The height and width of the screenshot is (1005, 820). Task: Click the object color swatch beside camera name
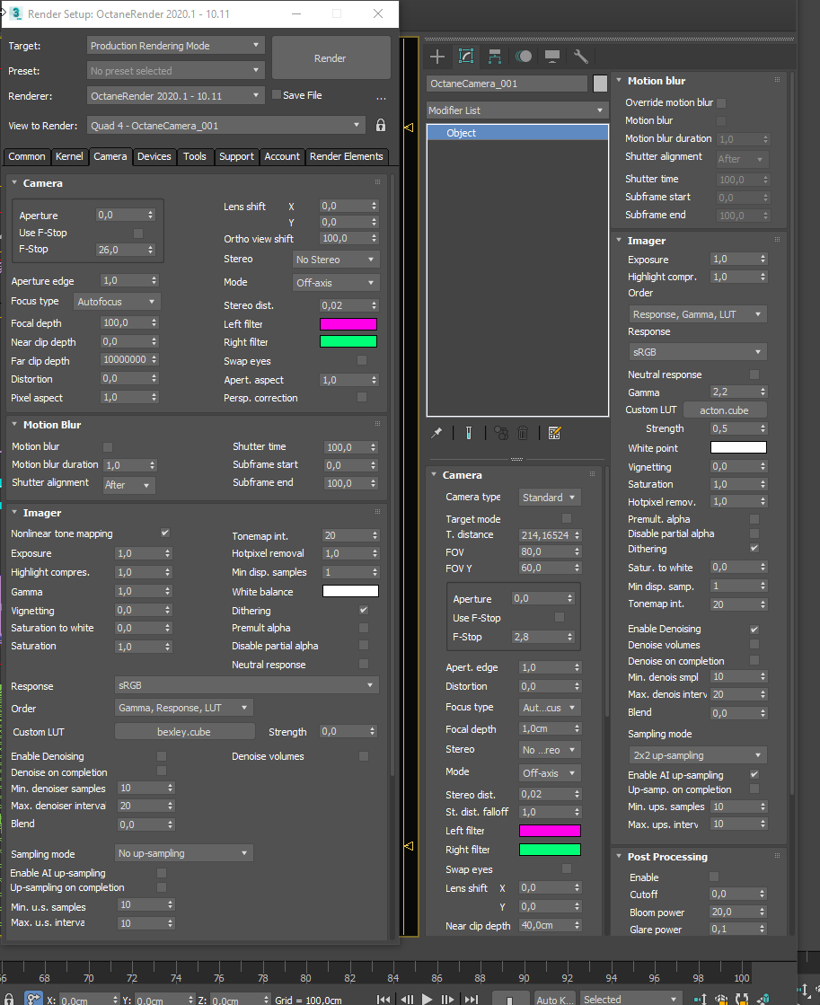tap(600, 84)
